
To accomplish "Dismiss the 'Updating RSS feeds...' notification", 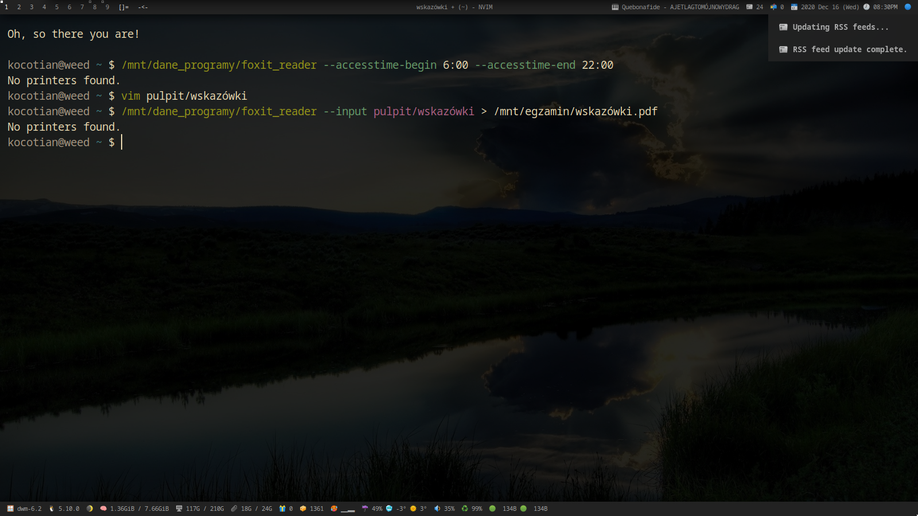I will tap(840, 27).
